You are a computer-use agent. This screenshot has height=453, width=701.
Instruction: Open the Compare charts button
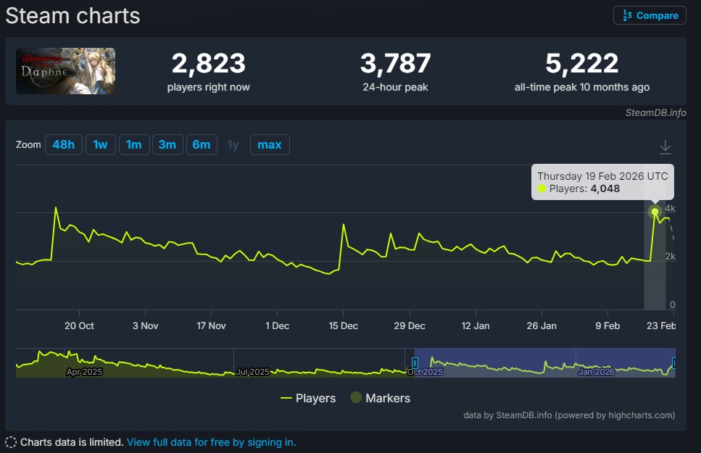coord(650,16)
